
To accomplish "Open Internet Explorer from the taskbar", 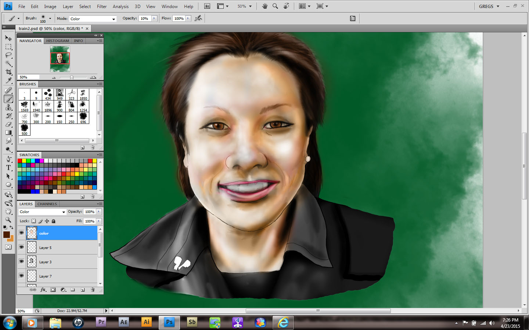I will click(283, 322).
